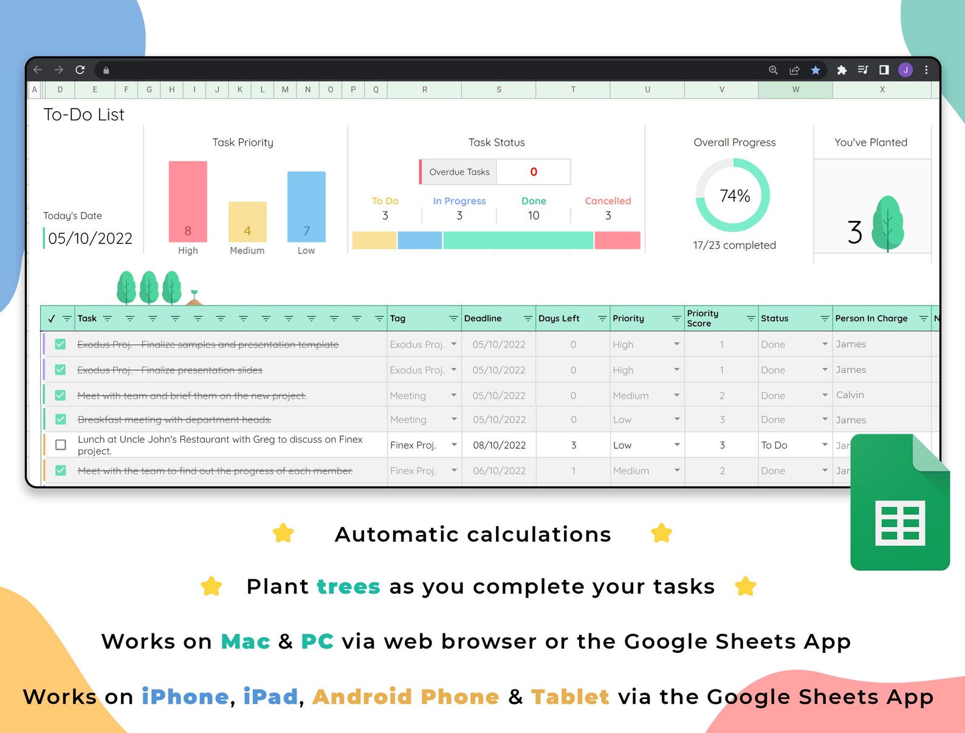Uncheck the Breakfast meeting task checkbox
Screen dimensions: 965x733
tap(61, 420)
